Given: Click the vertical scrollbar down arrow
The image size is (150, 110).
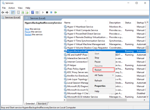Looking at the screenshot, I should click(148, 97).
